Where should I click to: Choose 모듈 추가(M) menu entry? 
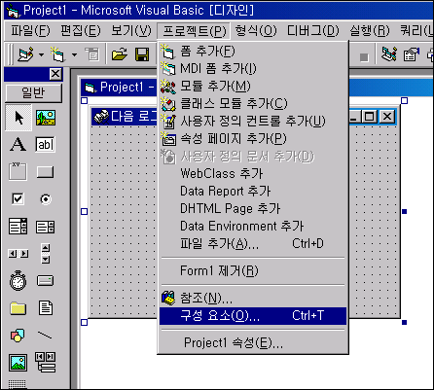pos(253,86)
